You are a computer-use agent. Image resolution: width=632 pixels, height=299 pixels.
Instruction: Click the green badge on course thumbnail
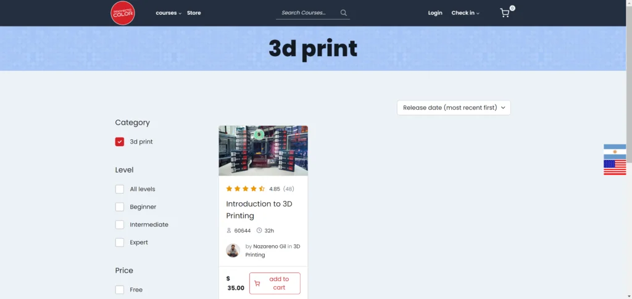tap(259, 134)
